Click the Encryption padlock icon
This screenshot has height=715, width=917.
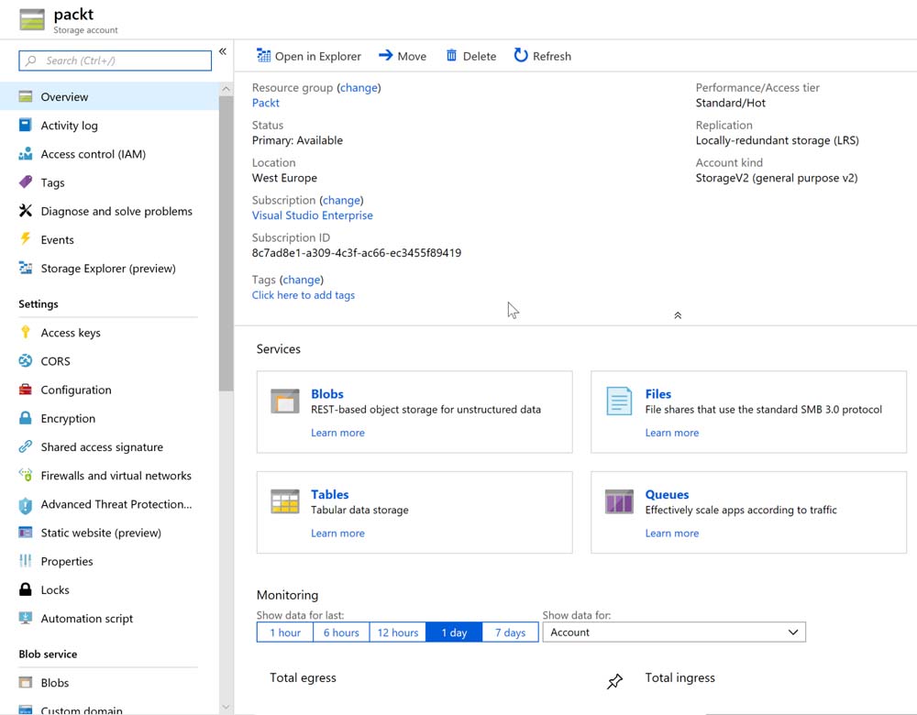tap(26, 418)
